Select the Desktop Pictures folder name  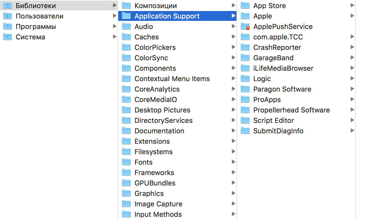[162, 110]
